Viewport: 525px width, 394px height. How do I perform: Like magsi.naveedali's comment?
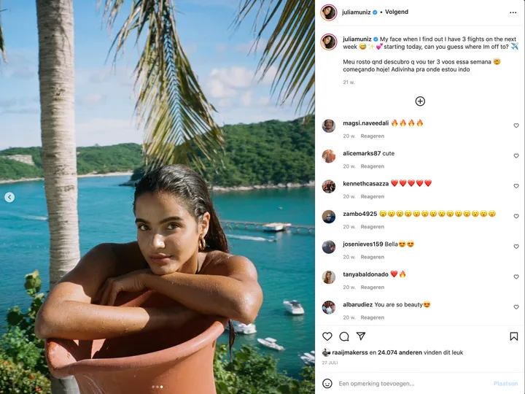pyautogui.click(x=516, y=125)
